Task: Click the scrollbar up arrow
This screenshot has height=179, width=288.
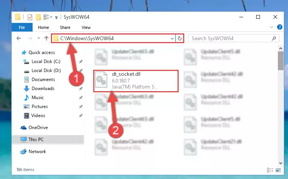Action: click(x=281, y=48)
